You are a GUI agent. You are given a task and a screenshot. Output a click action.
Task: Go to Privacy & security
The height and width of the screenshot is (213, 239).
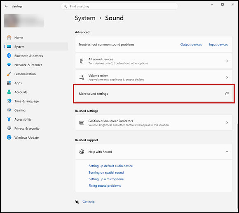click(36, 128)
